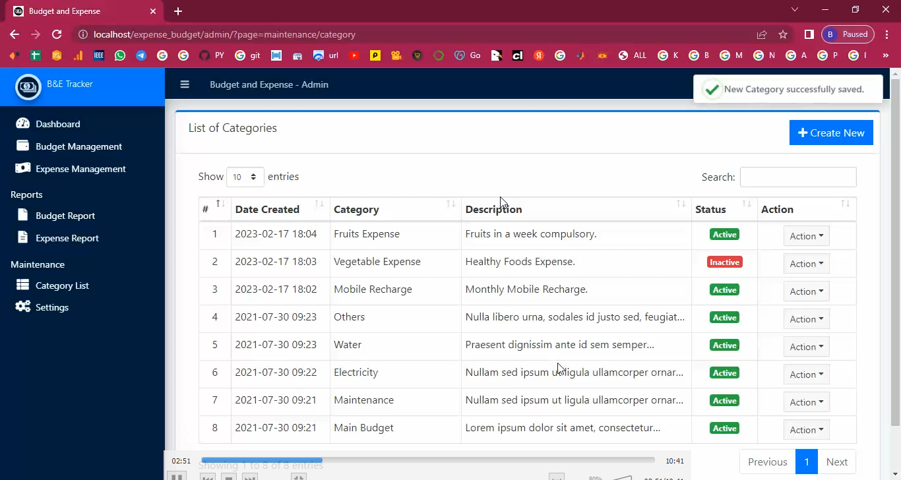Viewport: 901px width, 480px height.
Task: Click into the Search input field
Action: click(797, 177)
